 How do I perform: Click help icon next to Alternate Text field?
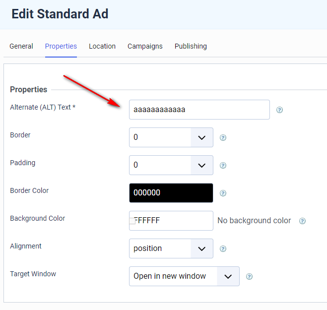(279, 110)
